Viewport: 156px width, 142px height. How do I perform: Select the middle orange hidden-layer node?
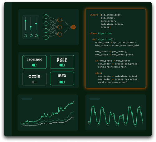click(x=60, y=27)
